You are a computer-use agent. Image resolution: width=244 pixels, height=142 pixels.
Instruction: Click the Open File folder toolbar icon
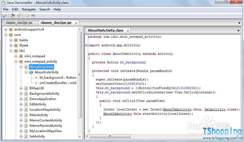tap(4, 16)
